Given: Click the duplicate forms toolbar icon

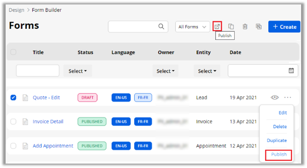Looking at the screenshot, I should click(x=231, y=27).
